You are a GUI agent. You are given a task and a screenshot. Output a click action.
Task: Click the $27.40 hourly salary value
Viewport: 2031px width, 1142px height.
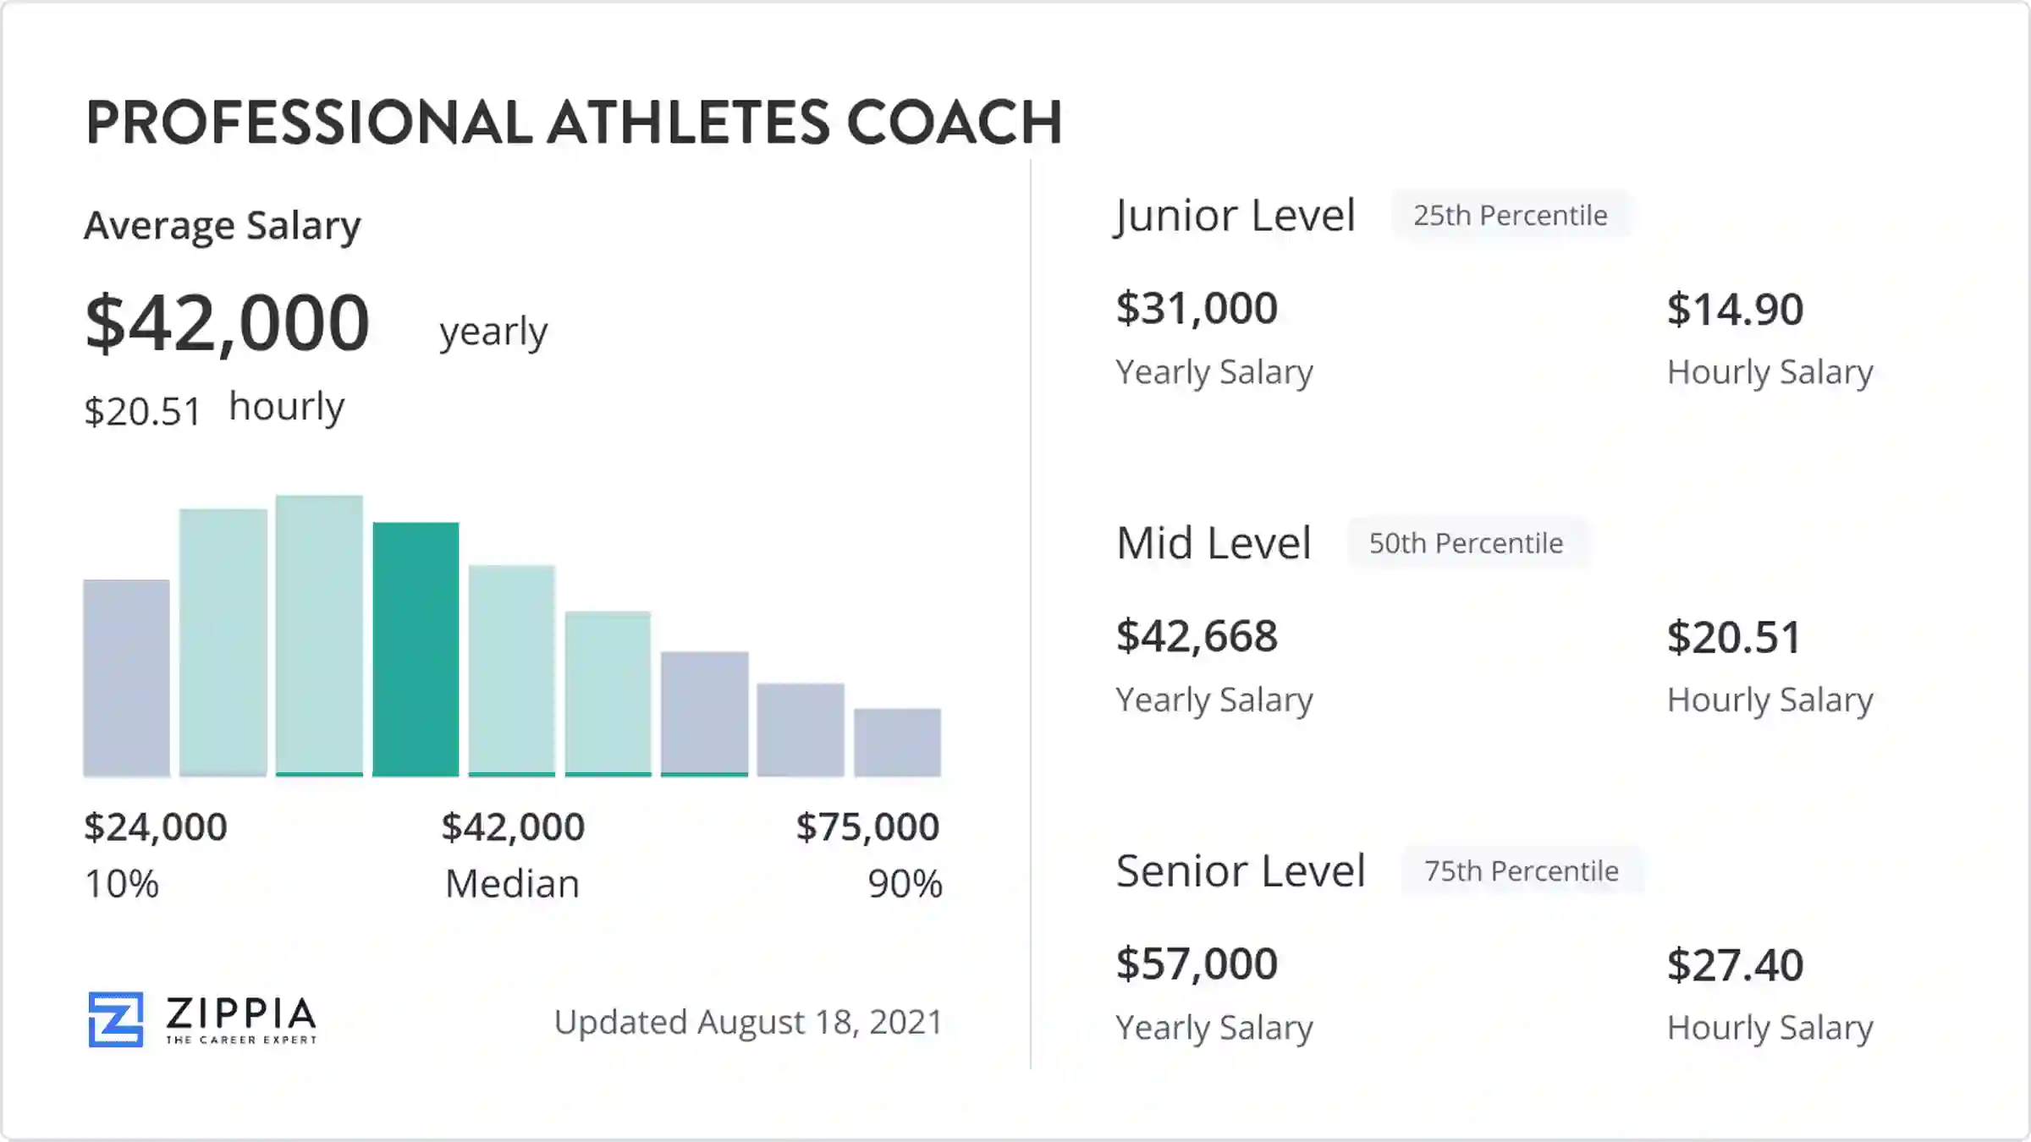(x=1735, y=965)
